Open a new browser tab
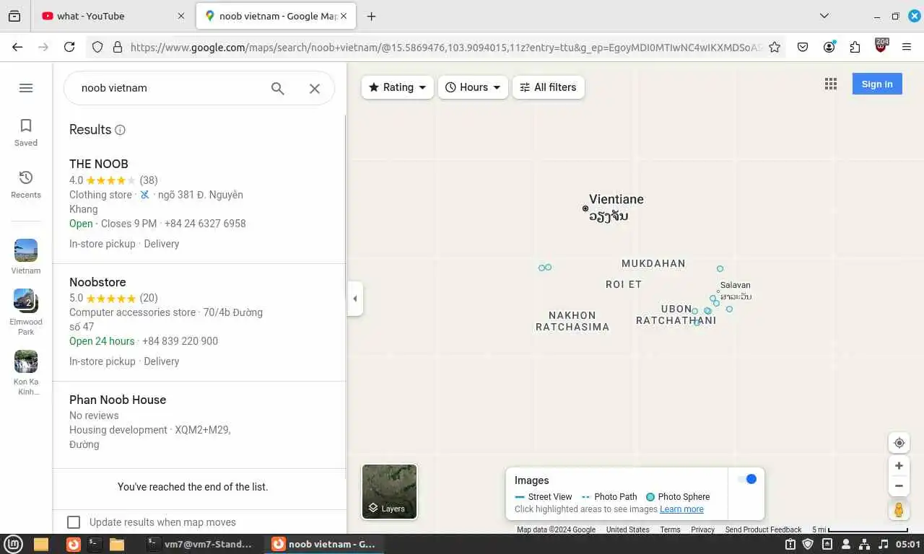Viewport: 924px width, 554px height. (371, 16)
